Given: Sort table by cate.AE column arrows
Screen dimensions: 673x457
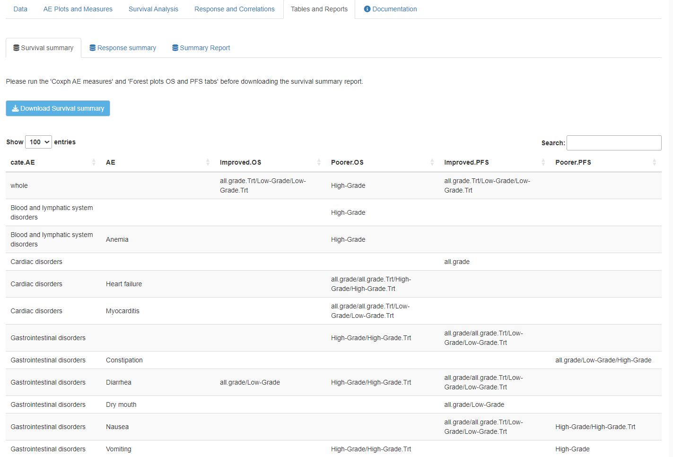Looking at the screenshot, I should [94, 162].
